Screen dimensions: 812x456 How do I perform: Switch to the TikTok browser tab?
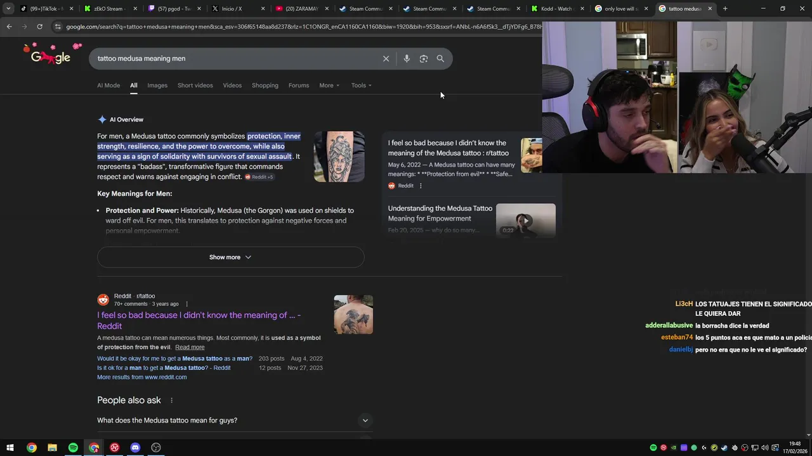(48, 9)
